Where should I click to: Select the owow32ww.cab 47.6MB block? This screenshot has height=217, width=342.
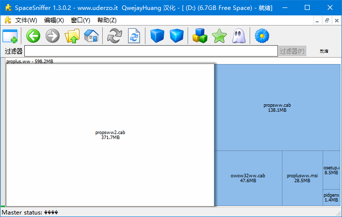pos(248,178)
